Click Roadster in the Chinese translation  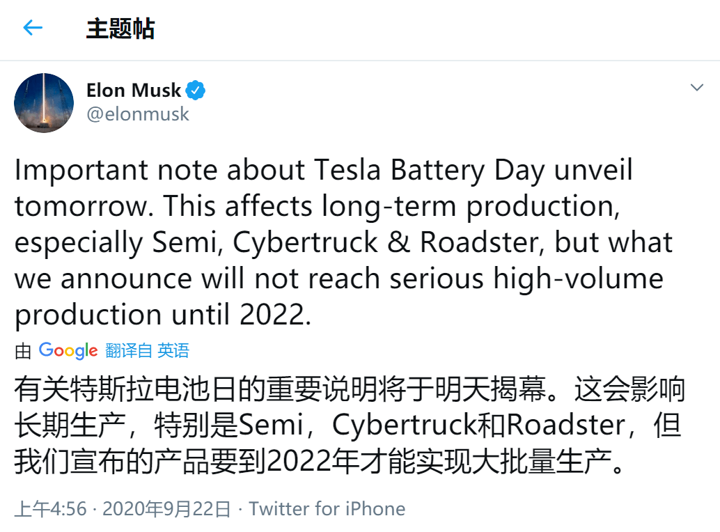coord(566,425)
